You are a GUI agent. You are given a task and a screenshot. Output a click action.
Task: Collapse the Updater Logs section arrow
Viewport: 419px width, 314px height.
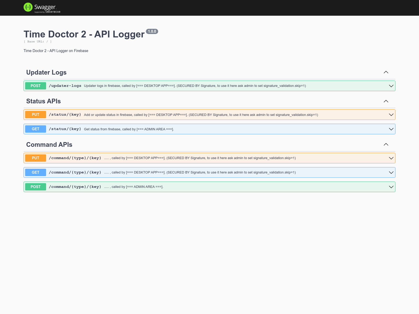(386, 72)
